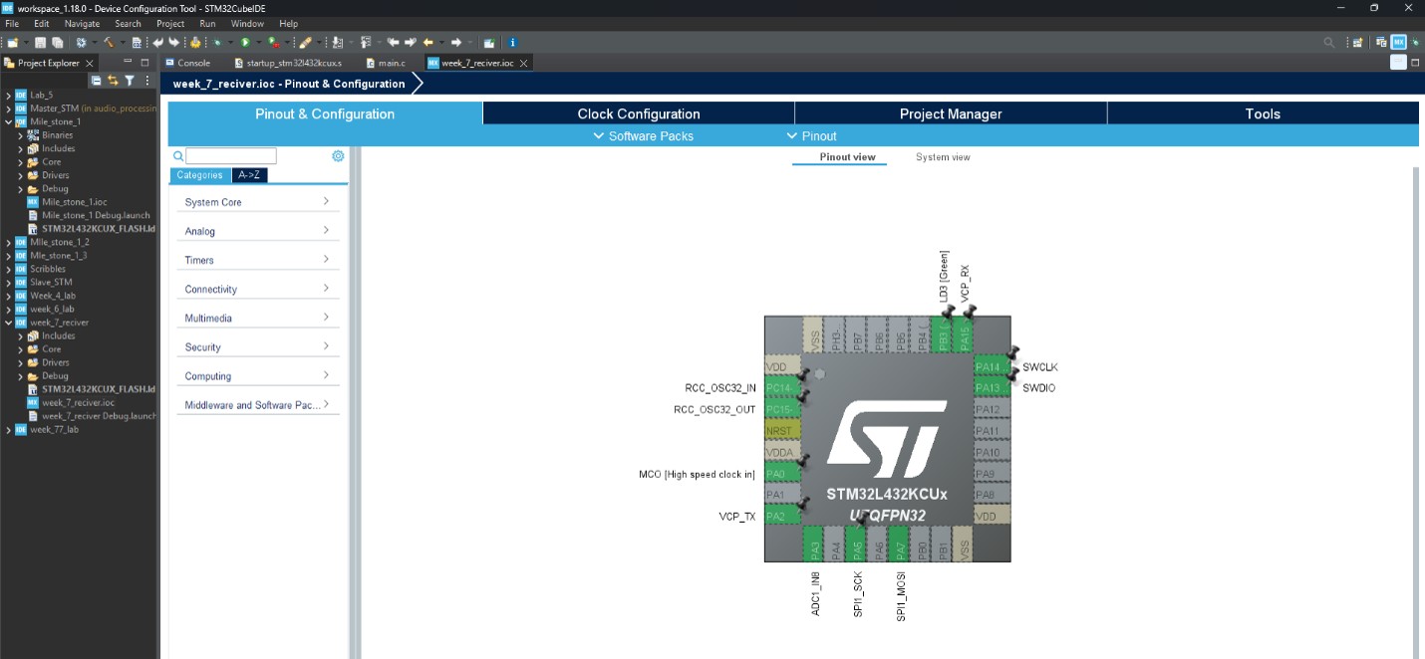The width and height of the screenshot is (1425, 659).
Task: Click the Device Configuration Tool code generation icon
Action: click(195, 43)
